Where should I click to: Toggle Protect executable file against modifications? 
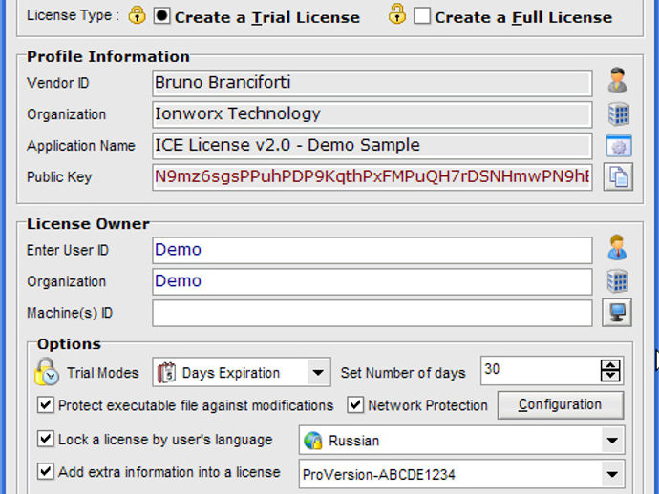46,405
